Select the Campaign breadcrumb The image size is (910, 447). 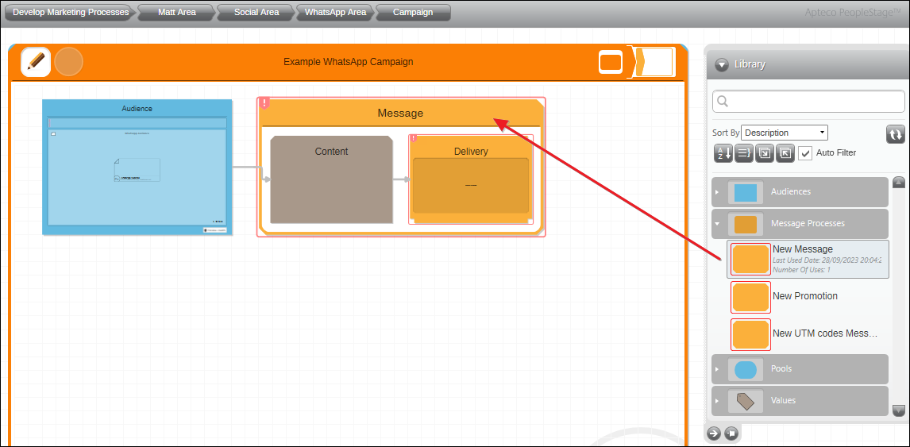point(413,12)
